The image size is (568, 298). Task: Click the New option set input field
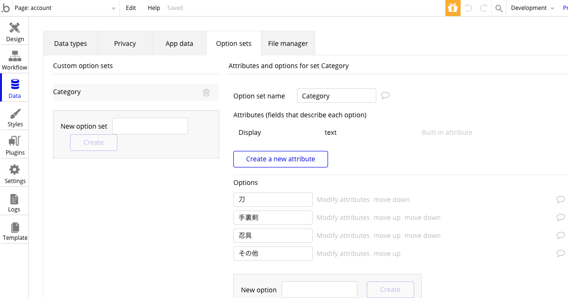point(150,126)
